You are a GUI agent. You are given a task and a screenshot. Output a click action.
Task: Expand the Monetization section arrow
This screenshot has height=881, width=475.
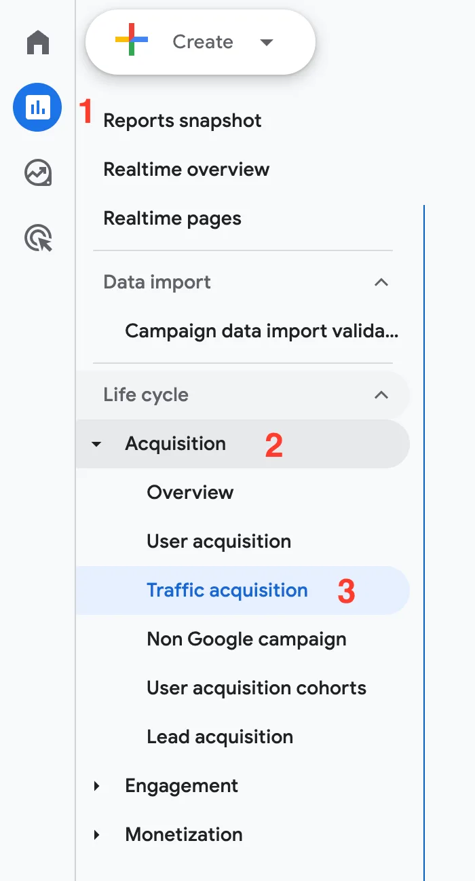(96, 835)
